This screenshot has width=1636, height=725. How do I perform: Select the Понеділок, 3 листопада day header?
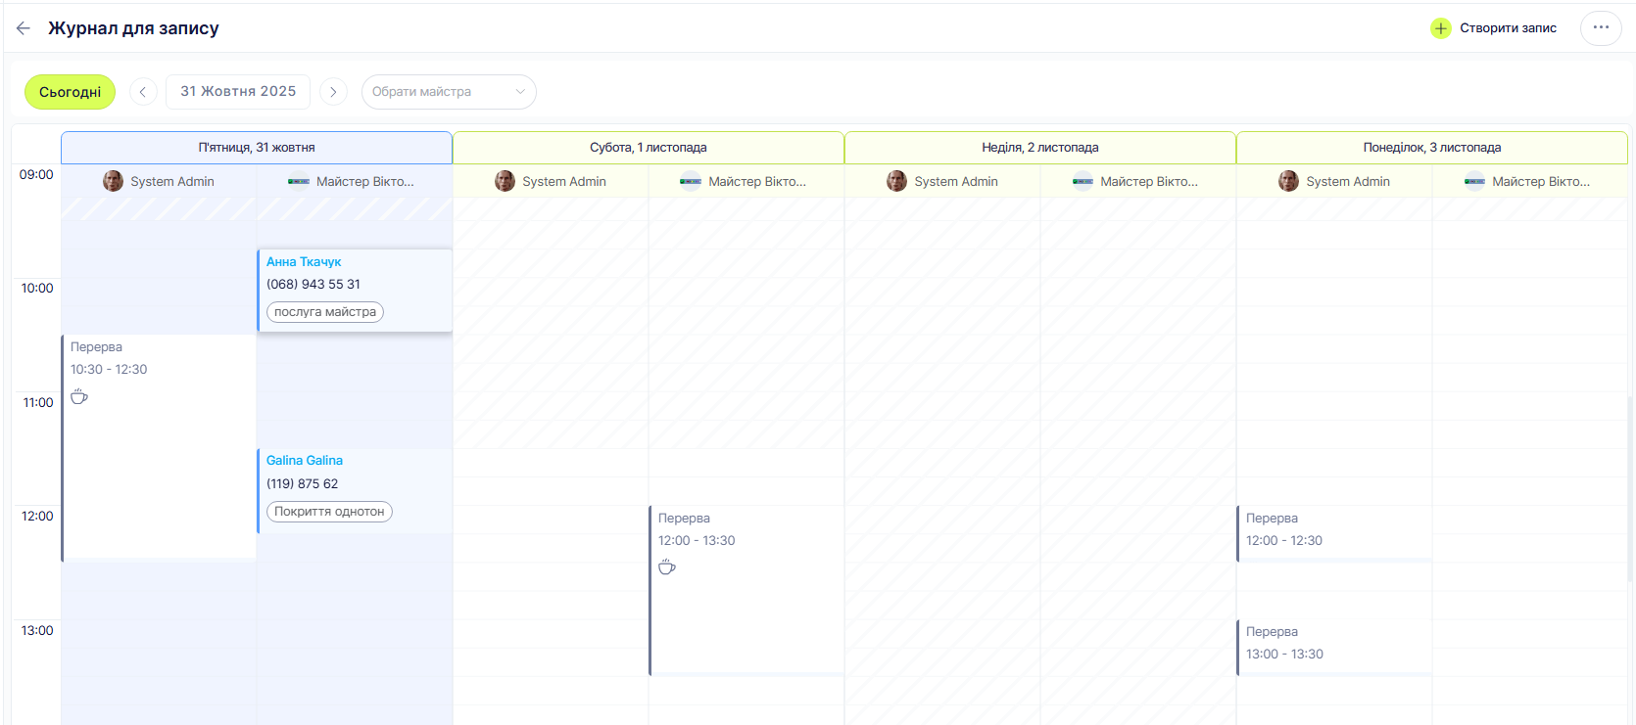point(1432,148)
